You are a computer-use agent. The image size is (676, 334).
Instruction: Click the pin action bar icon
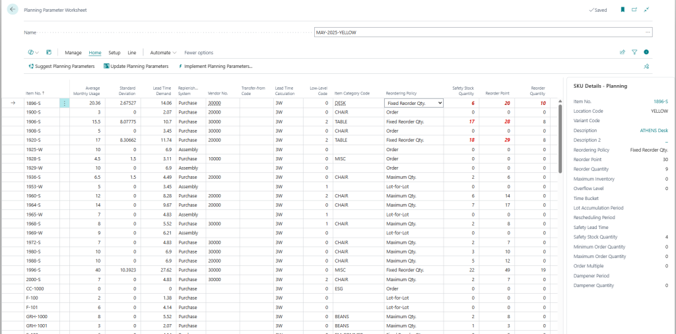(x=646, y=67)
